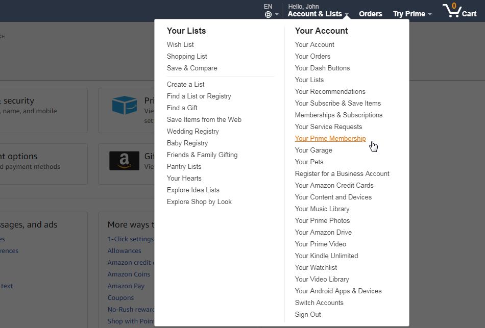The height and width of the screenshot is (328, 485).
Task: Select Create a List option
Action: tap(185, 85)
